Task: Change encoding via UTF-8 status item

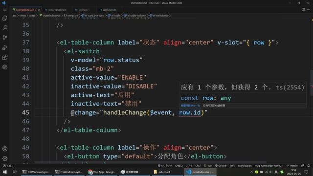Action: 189,166
